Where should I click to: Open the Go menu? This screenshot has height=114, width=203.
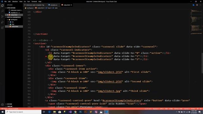(x=25, y=2)
